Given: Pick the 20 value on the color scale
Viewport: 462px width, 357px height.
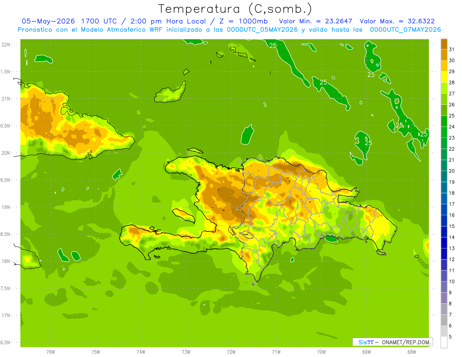Looking at the screenshot, I should (x=452, y=171).
